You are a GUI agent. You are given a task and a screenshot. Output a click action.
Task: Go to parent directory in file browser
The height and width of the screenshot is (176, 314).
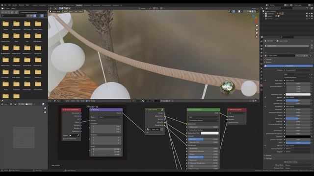click(9, 12)
